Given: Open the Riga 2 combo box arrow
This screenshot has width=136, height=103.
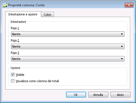Looking at the screenshot, I should pos(122,46).
